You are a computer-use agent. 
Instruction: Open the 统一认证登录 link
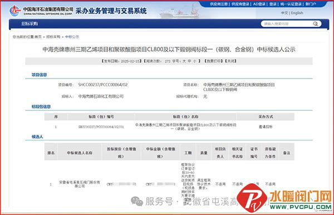tap(291, 4)
